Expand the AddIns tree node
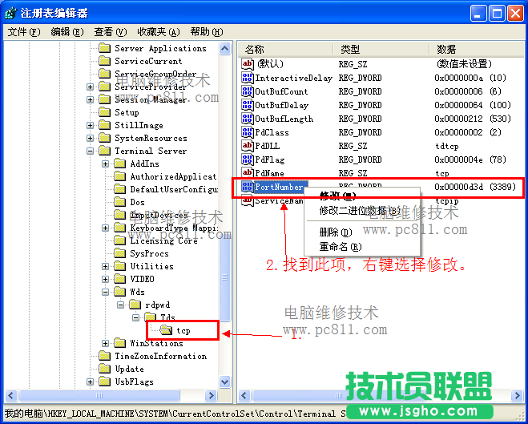 click(105, 164)
